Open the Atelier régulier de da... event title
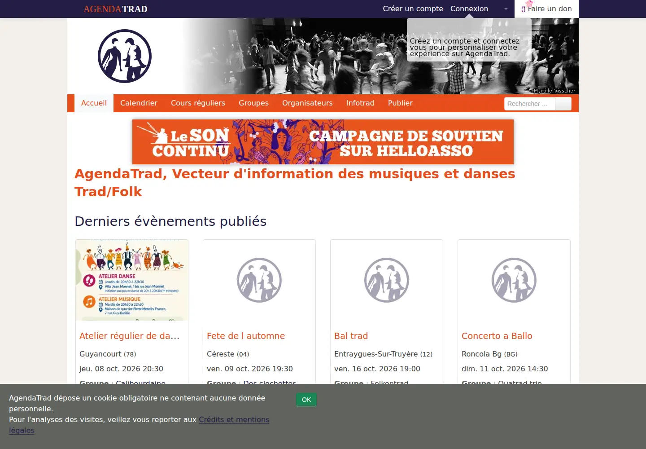 (x=129, y=336)
